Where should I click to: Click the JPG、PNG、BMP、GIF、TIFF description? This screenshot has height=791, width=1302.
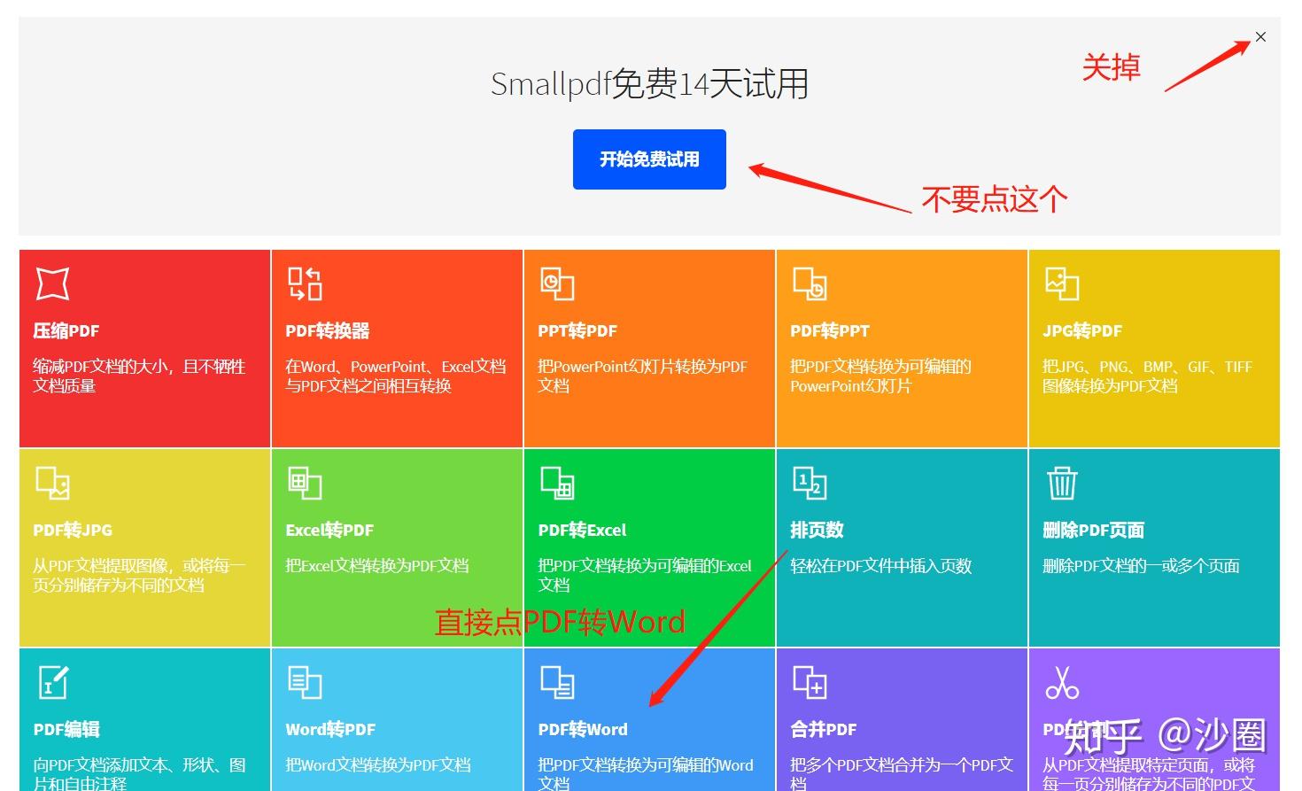pyautogui.click(x=1148, y=376)
